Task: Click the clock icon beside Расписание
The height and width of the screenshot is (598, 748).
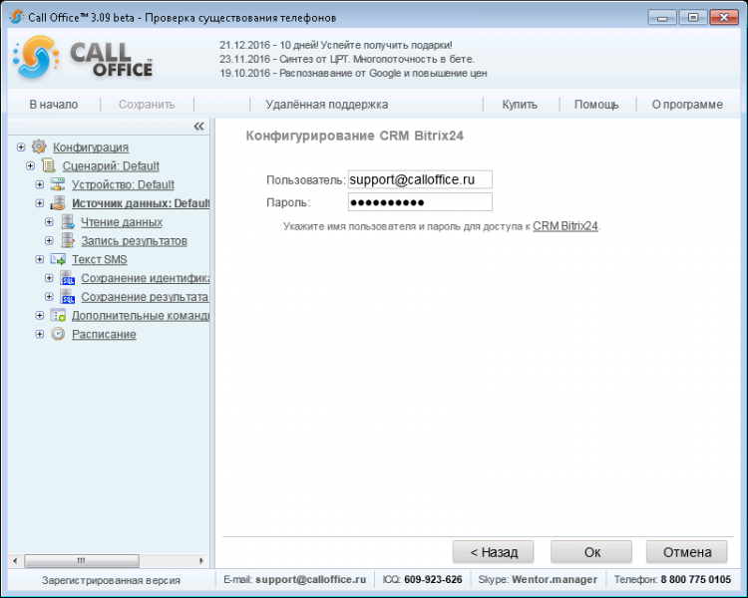Action: 58,334
